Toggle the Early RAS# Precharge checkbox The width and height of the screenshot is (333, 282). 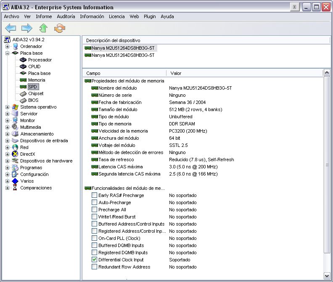pos(94,195)
